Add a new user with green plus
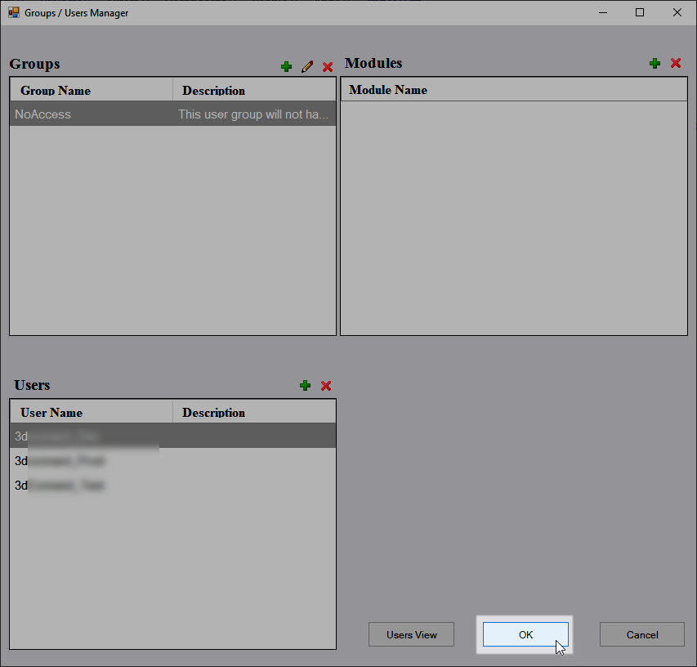 [305, 386]
